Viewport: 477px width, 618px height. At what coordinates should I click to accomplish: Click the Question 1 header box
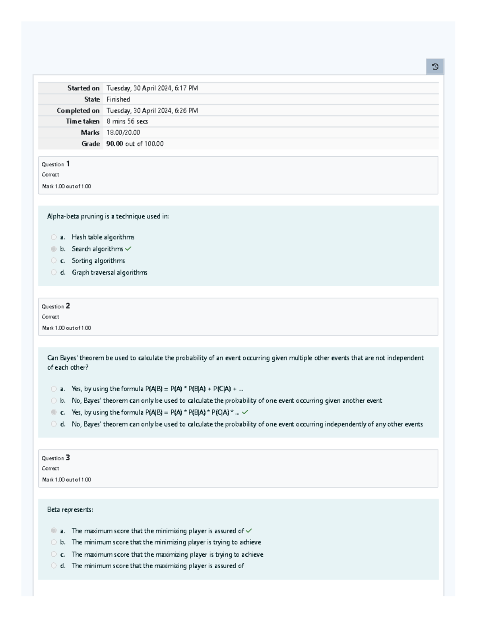[238, 175]
